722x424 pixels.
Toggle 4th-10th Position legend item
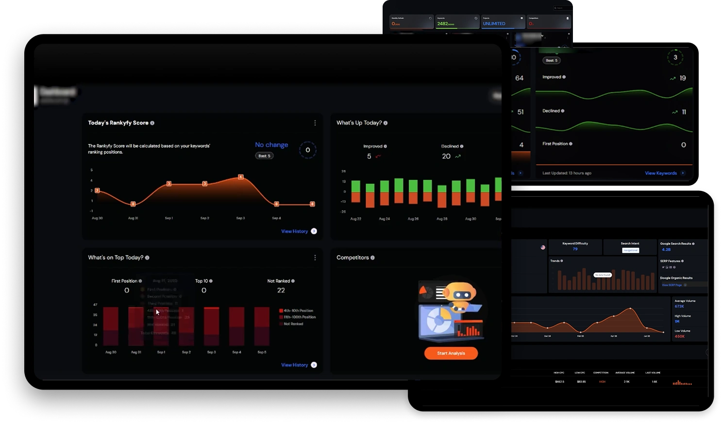(296, 310)
